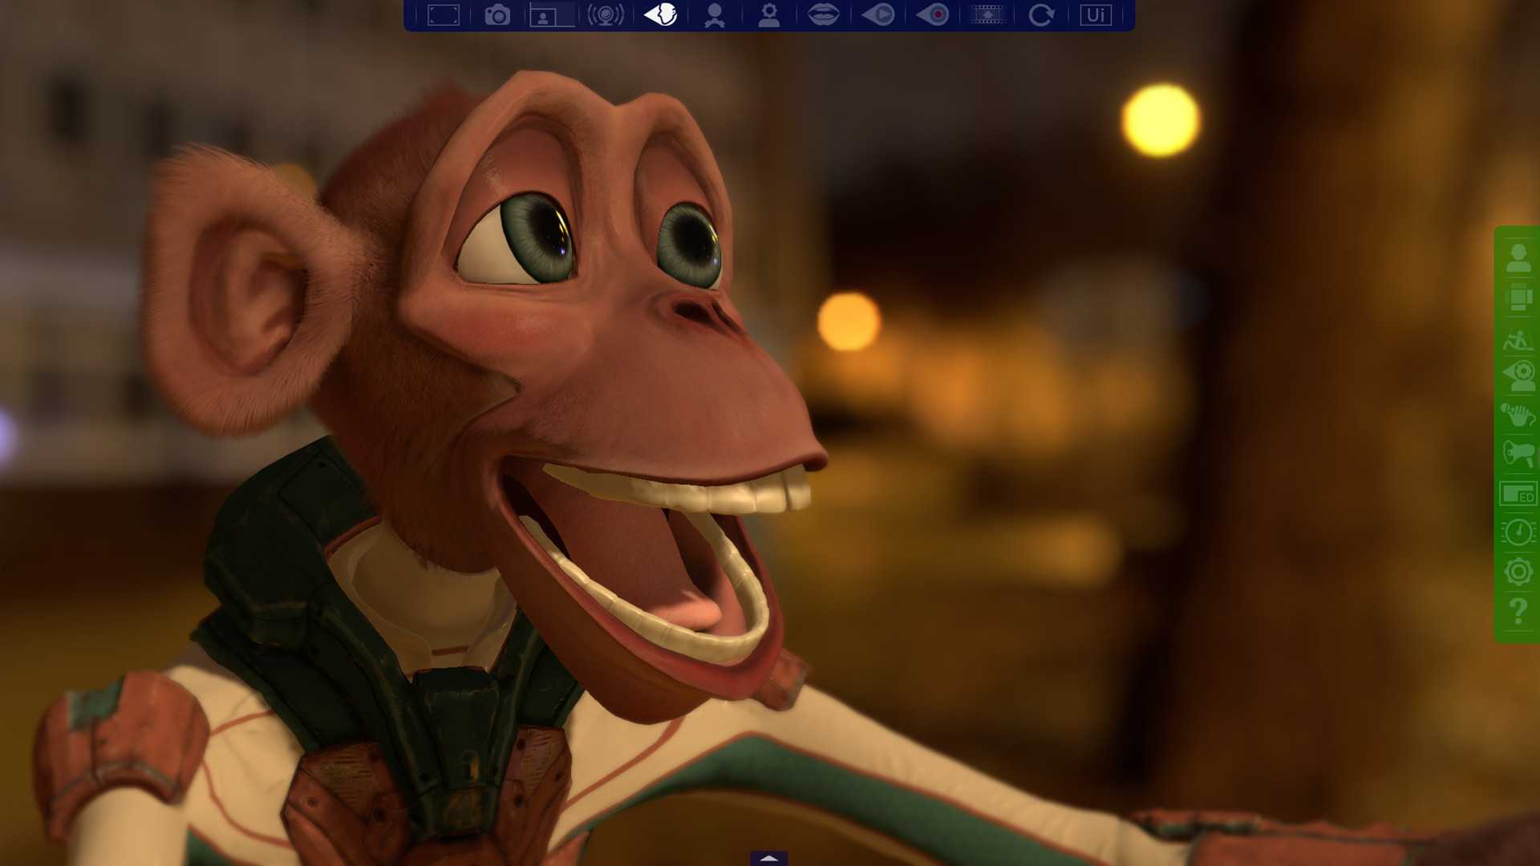Begin recording with the record-eye icon
The width and height of the screenshot is (1540, 866).
tap(934, 14)
